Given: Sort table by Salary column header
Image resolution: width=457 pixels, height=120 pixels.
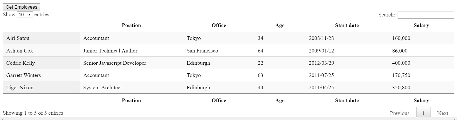Looking at the screenshot, I should point(421,25).
